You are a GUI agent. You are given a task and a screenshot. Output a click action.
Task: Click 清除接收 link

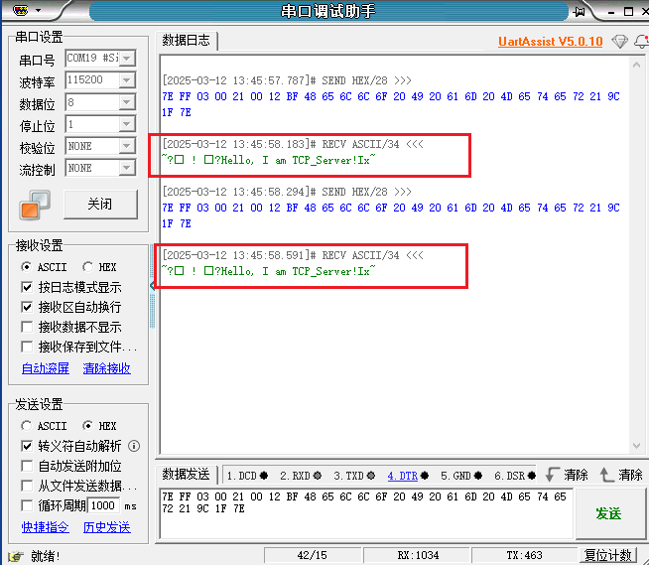tap(107, 368)
